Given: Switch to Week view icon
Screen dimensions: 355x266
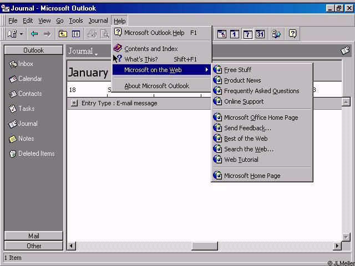Looking at the screenshot, I should [x=247, y=34].
